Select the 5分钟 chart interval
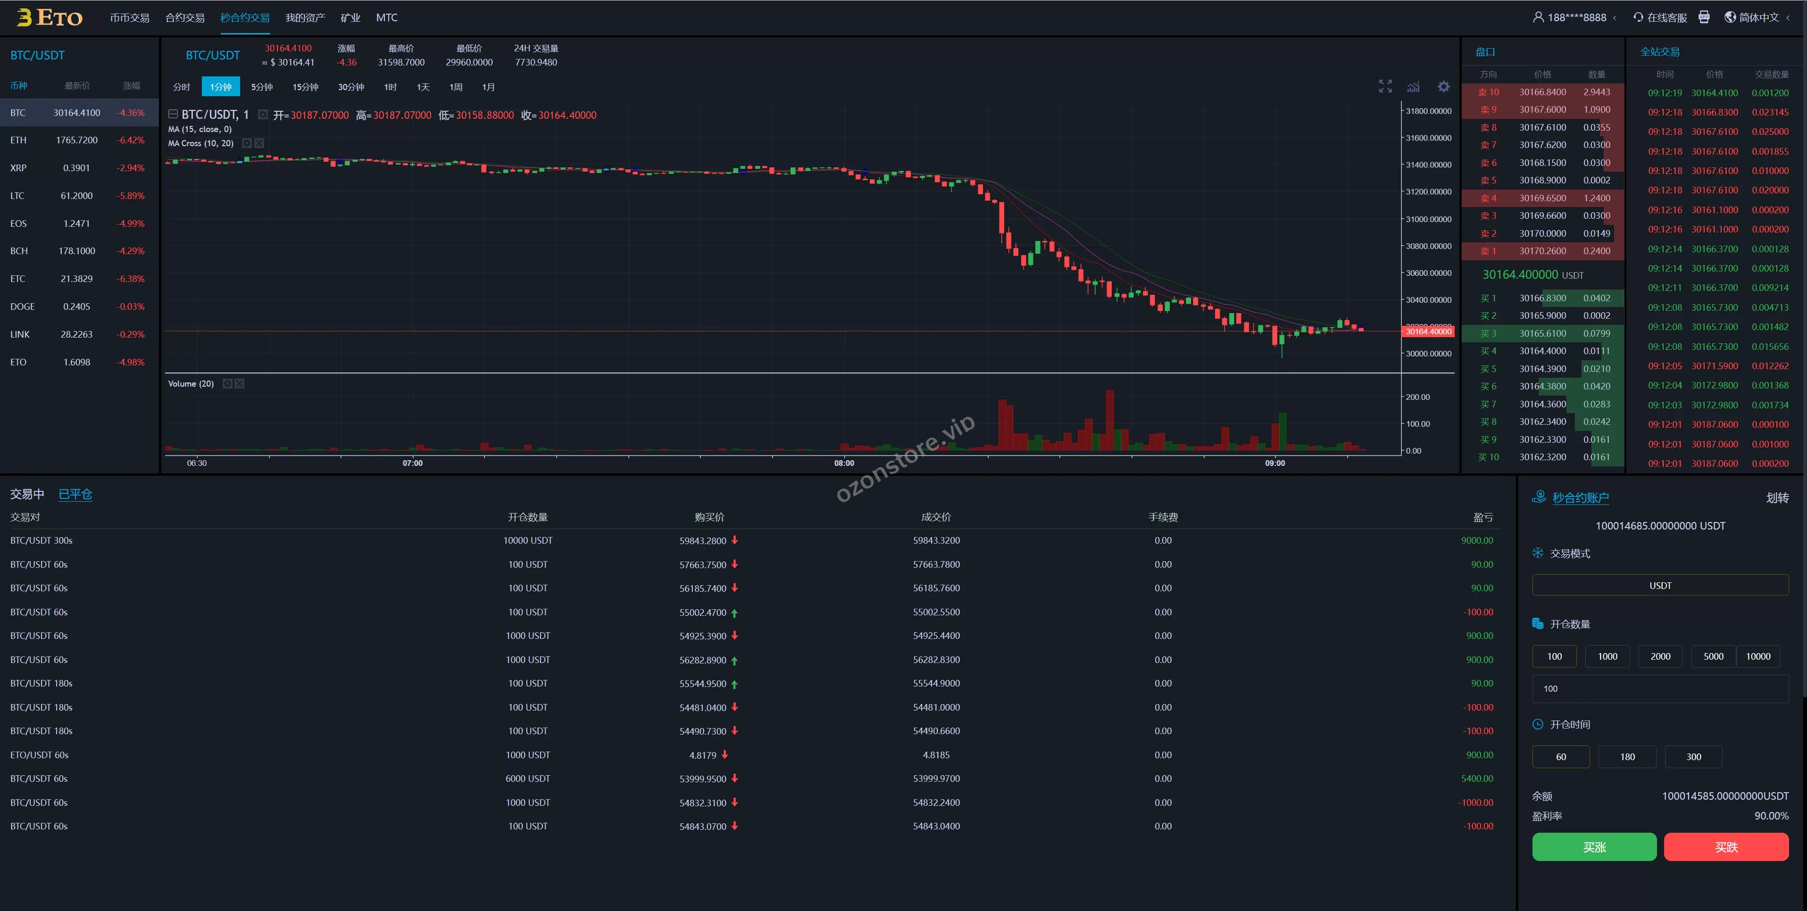Screen dimensions: 1807x911 pyautogui.click(x=262, y=87)
